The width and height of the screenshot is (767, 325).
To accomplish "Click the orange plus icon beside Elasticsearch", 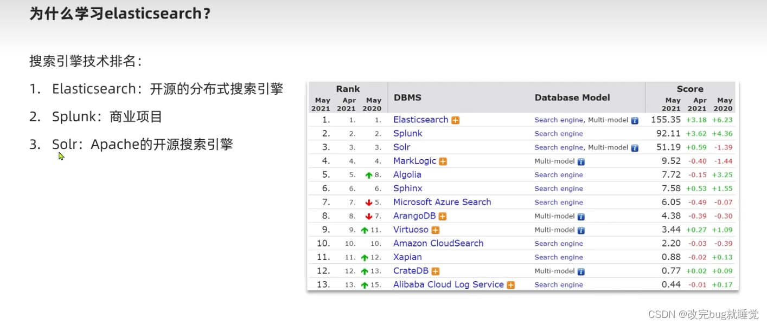I will click(456, 120).
